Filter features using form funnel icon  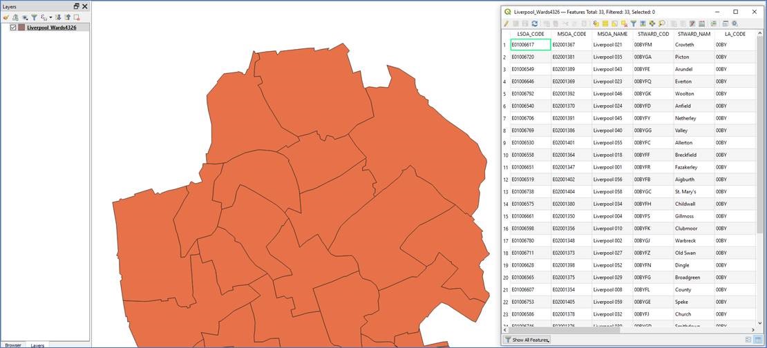click(634, 23)
